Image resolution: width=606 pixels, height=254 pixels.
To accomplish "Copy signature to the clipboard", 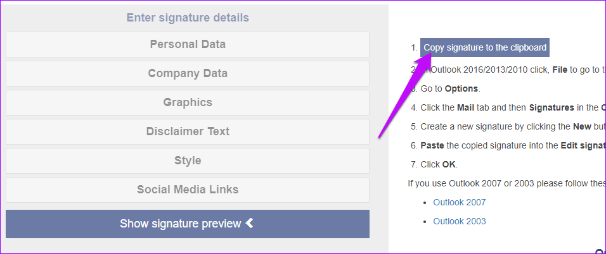I will (x=485, y=47).
